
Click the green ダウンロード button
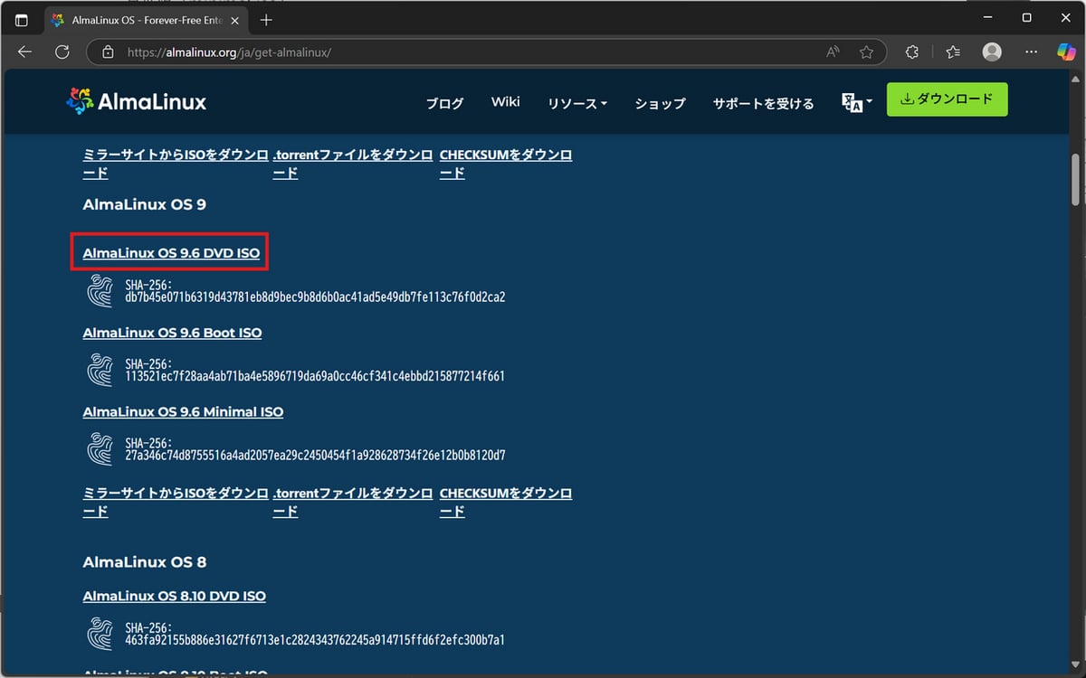pos(947,99)
